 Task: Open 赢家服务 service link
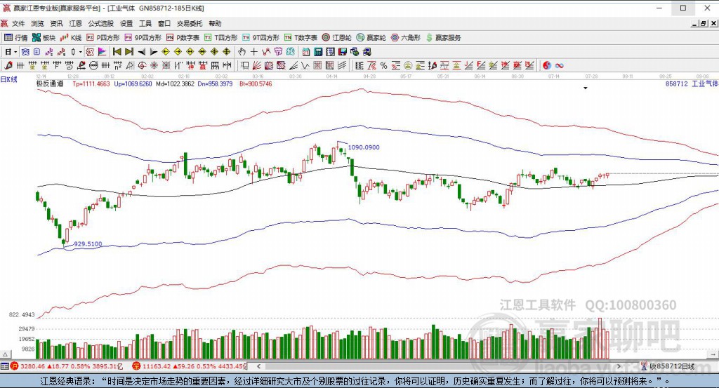click(443, 38)
